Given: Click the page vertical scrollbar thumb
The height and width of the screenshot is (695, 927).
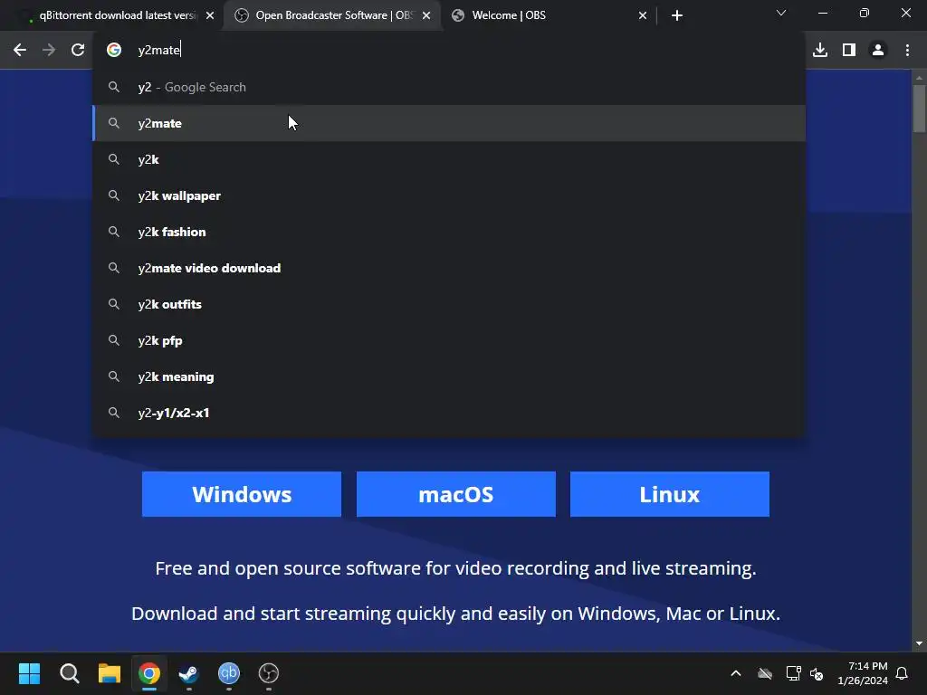Looking at the screenshot, I should click(x=919, y=109).
